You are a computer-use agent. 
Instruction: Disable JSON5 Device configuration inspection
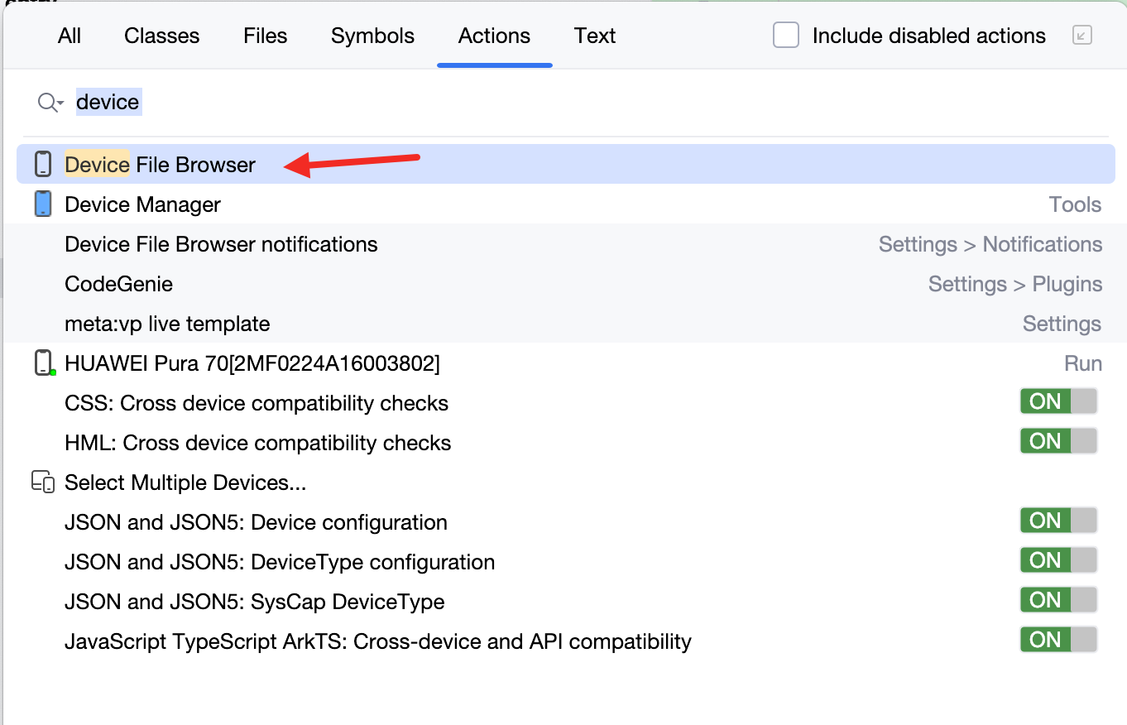1058,521
